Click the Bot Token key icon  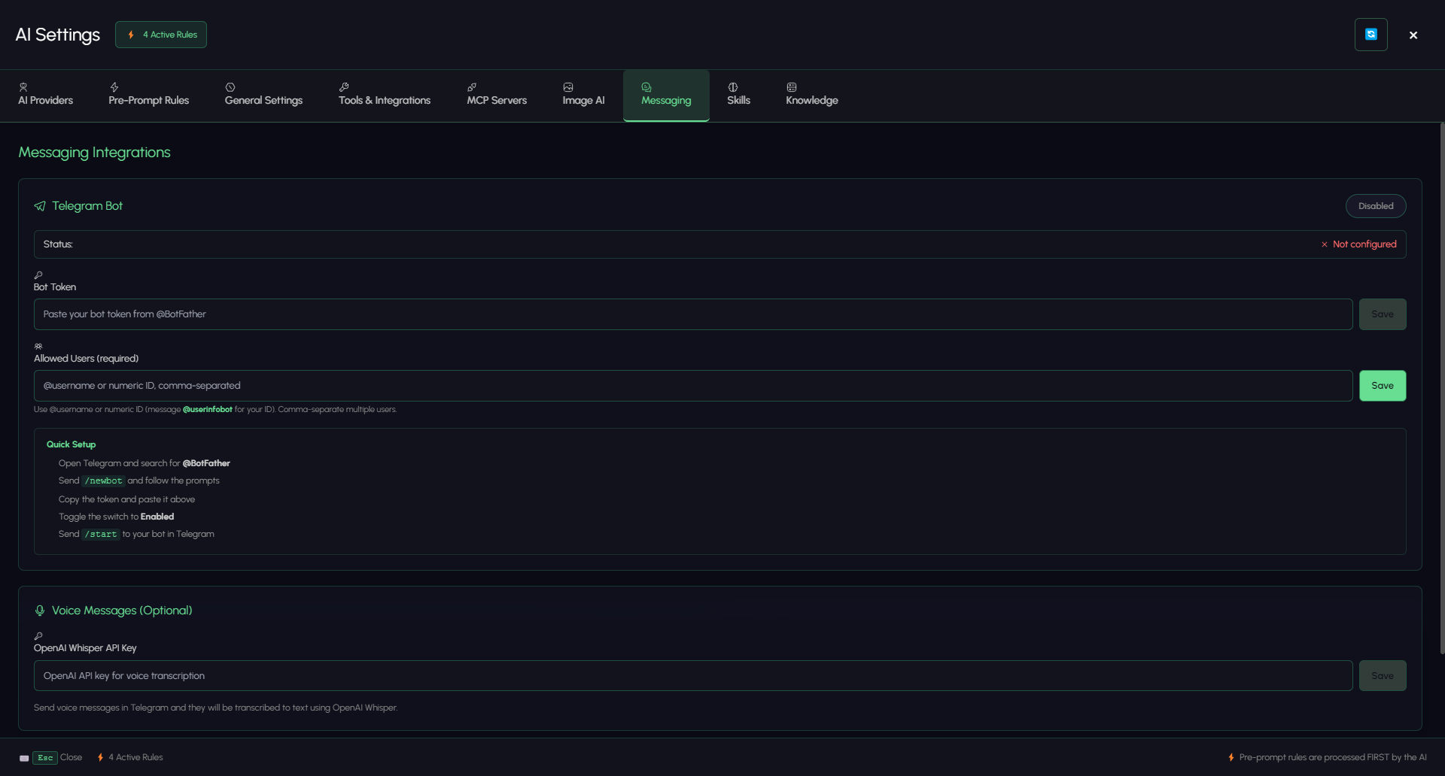38,275
